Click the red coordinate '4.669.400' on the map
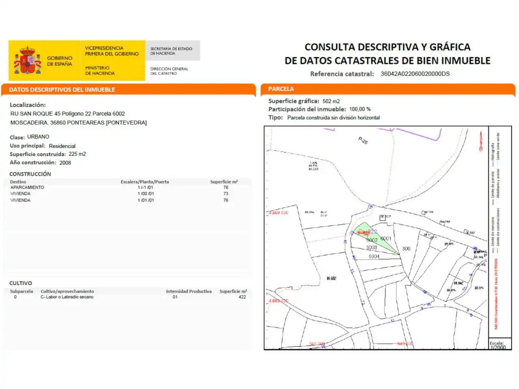The height and width of the screenshot is (389, 519). coord(279,301)
